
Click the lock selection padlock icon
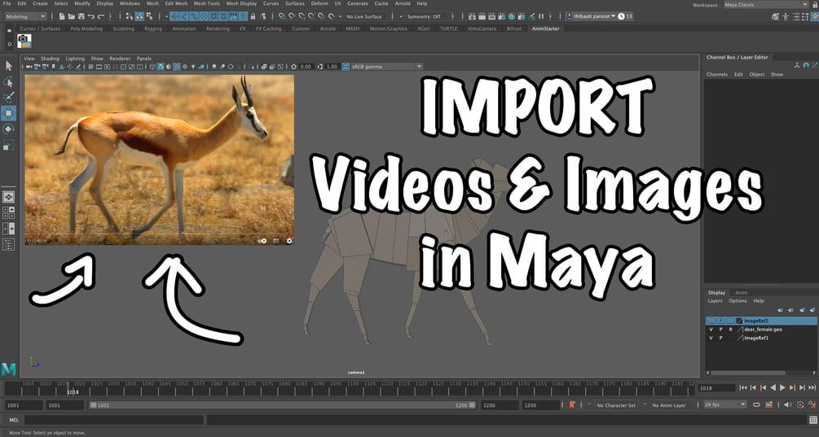[x=253, y=17]
